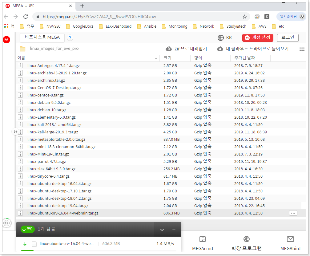
Task: Click the 계정 생성 create account button
Action: coord(258,38)
